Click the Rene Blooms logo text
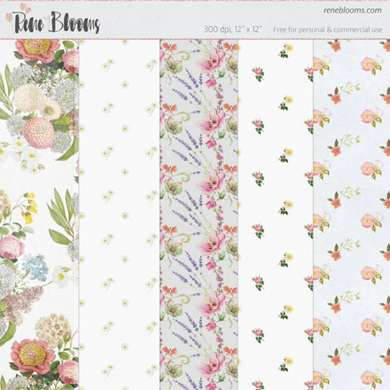Viewport: 390px width, 390px height. coord(57,22)
